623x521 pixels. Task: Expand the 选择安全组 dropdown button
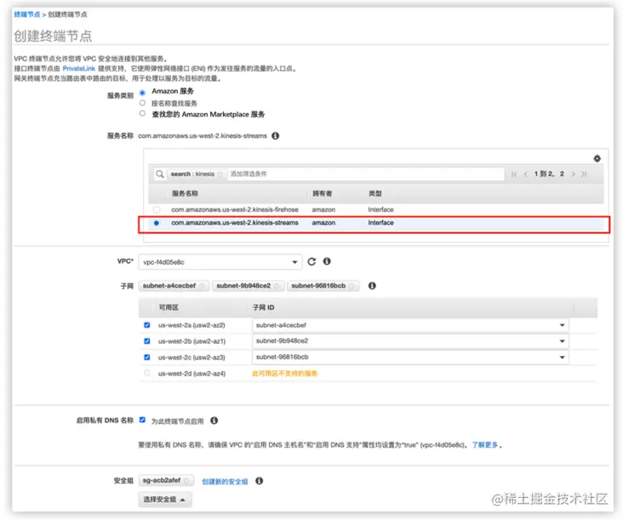point(165,500)
